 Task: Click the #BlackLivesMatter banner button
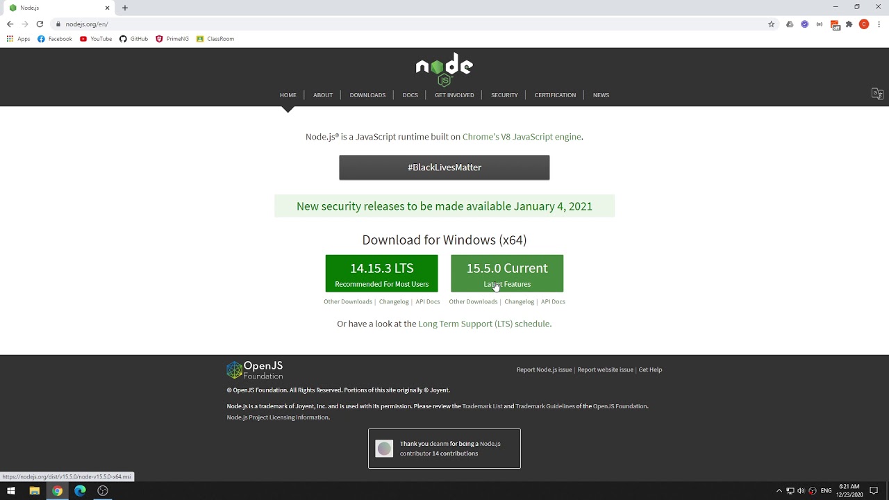444,167
